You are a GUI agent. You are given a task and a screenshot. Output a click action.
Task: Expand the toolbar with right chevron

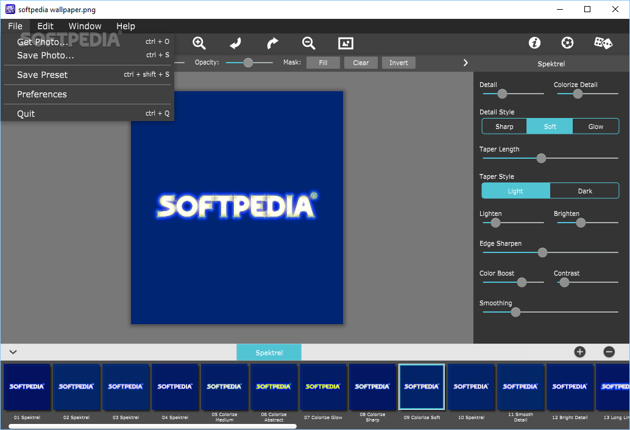(x=465, y=63)
